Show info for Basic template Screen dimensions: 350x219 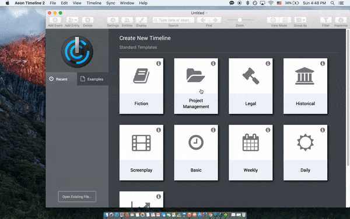[213, 130]
